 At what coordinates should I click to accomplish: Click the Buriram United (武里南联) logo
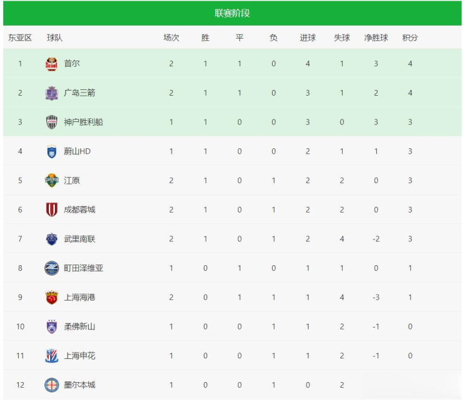[51, 239]
